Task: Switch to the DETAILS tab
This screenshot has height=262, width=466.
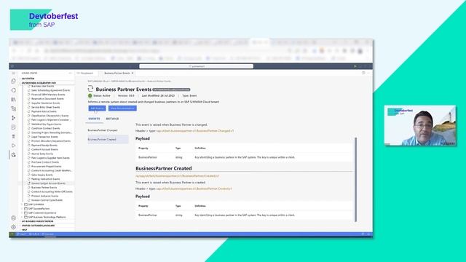Action: [x=112, y=119]
